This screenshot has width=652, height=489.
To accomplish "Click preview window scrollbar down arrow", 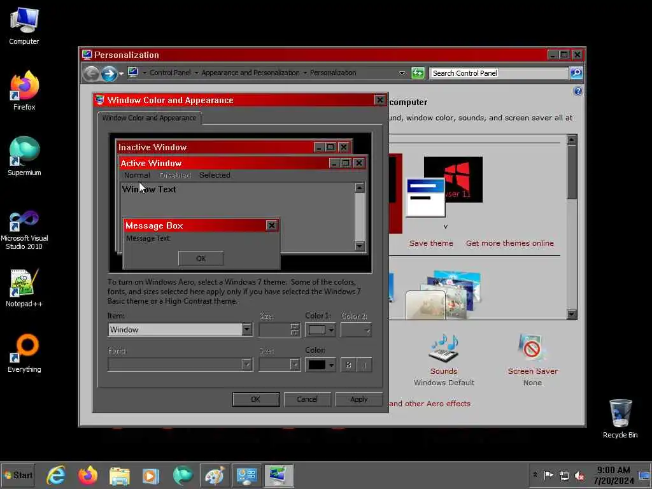I will click(360, 246).
